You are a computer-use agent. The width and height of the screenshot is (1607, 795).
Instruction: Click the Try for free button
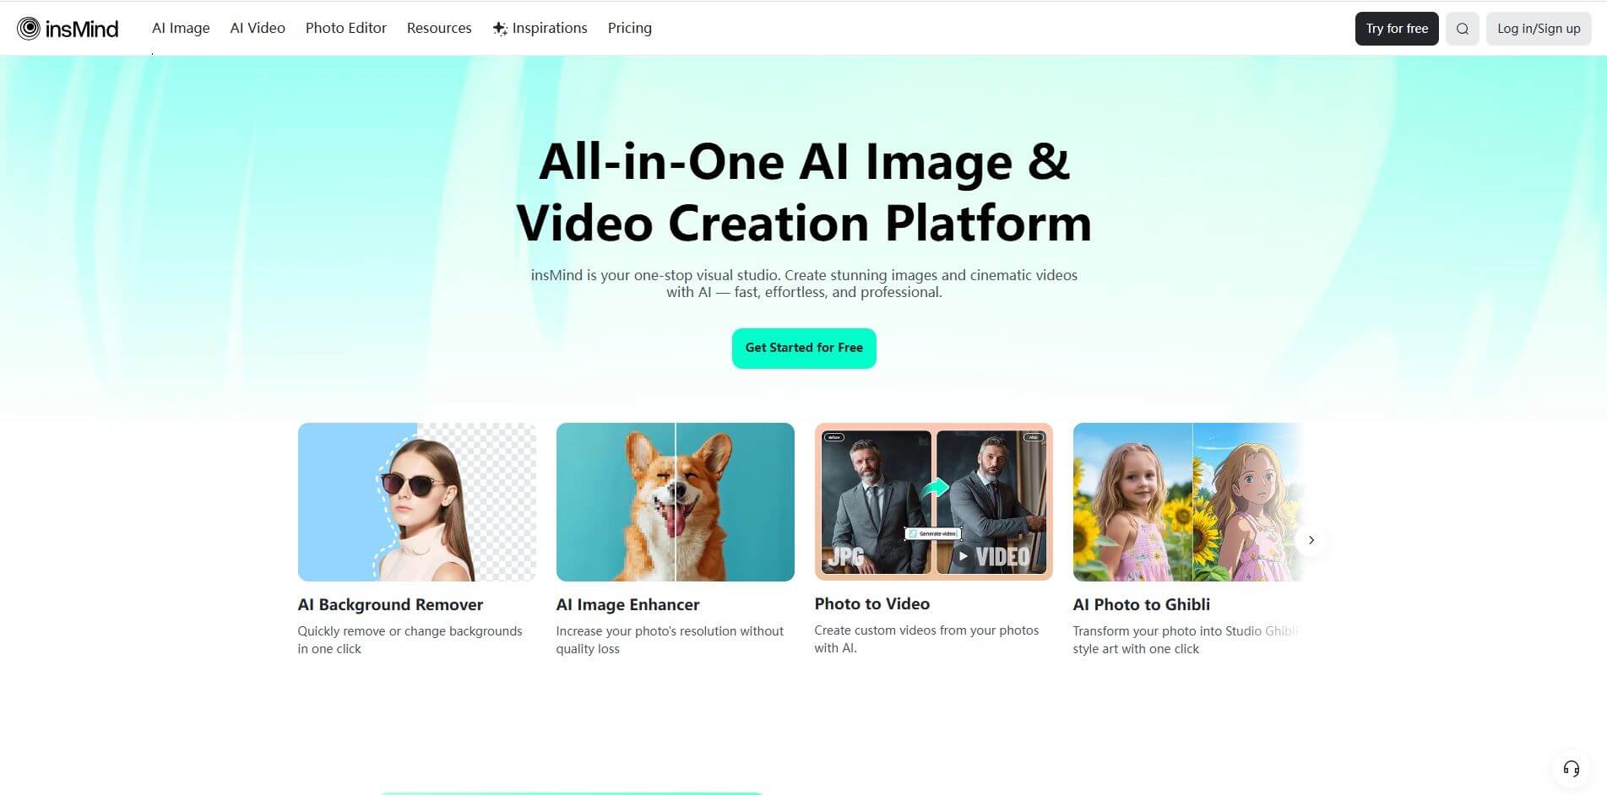pos(1396,29)
